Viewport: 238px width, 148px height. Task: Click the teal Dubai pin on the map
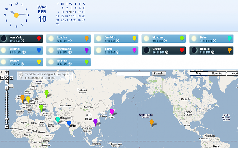click(x=58, y=120)
